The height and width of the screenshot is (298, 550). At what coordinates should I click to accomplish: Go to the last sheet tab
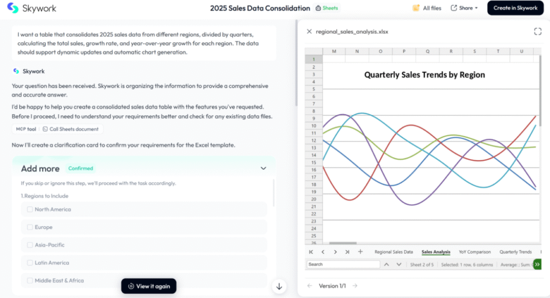[348, 252]
